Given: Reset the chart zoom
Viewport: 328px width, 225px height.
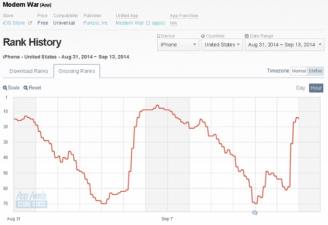Looking at the screenshot, I should tap(32, 87).
